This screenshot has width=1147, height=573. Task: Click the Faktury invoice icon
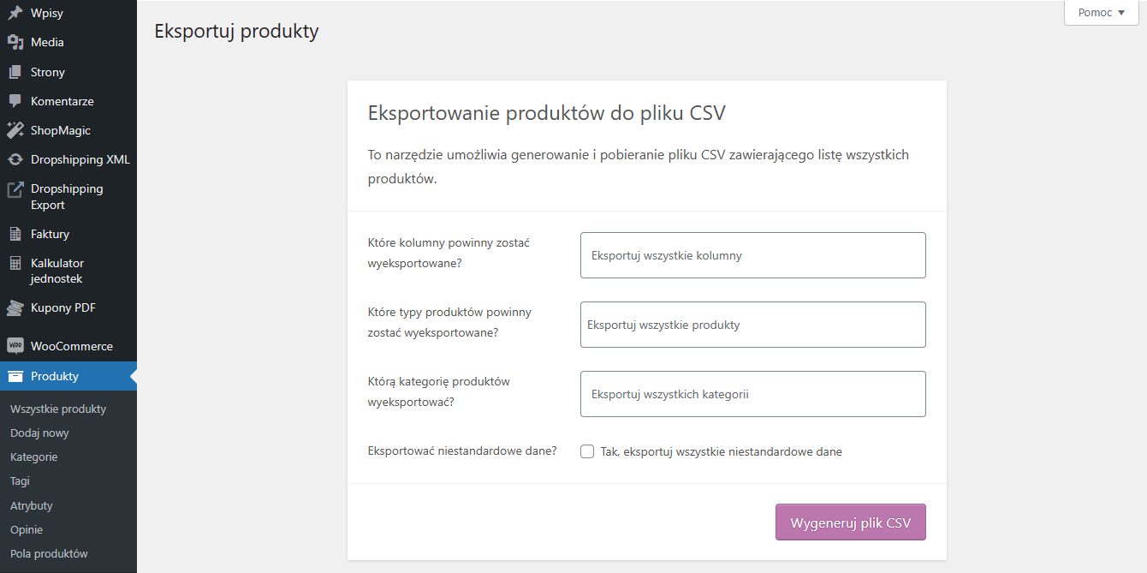click(x=15, y=234)
